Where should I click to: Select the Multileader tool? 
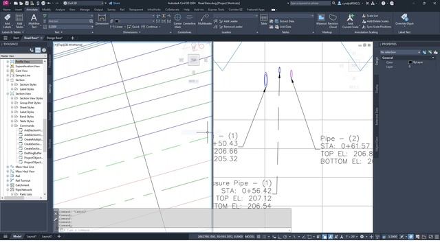coord(205,20)
